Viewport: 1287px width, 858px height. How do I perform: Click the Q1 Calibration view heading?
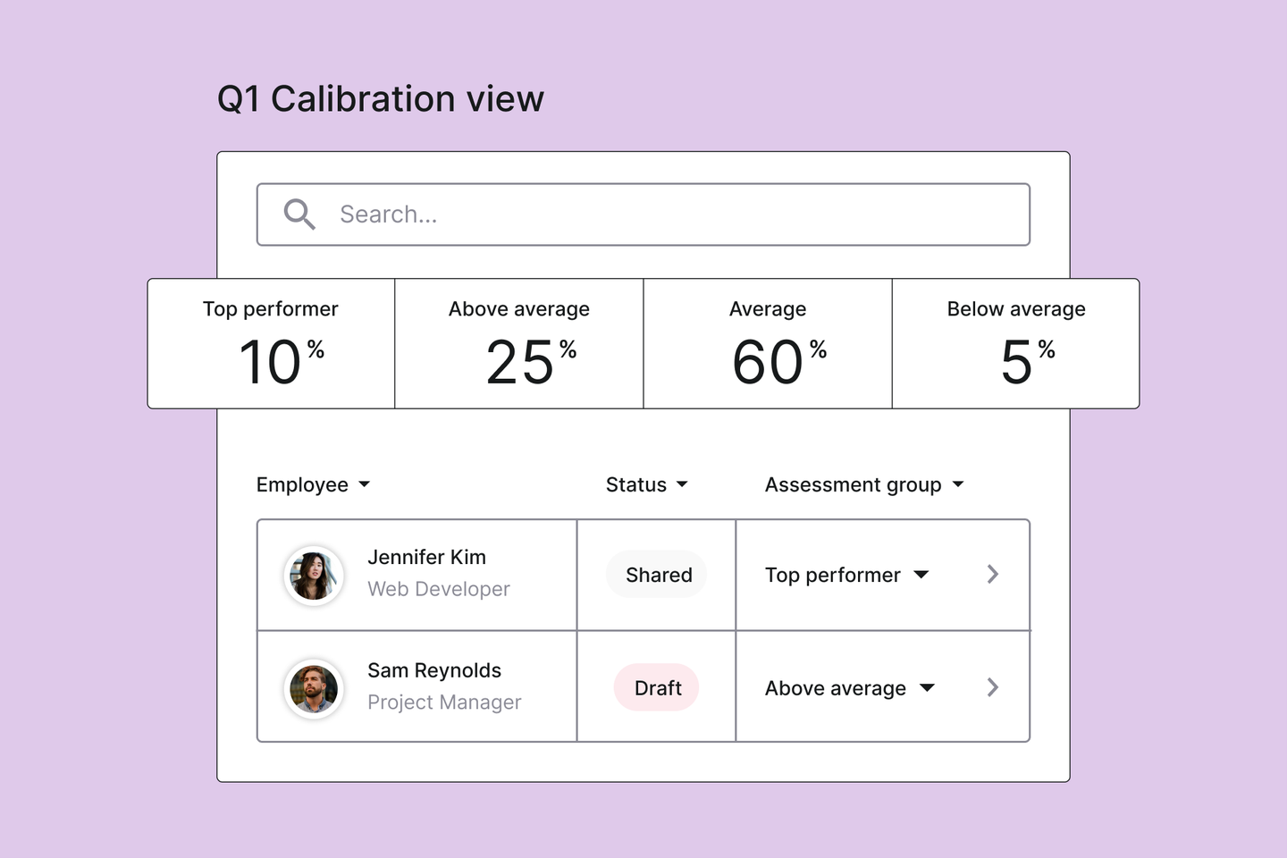click(381, 99)
